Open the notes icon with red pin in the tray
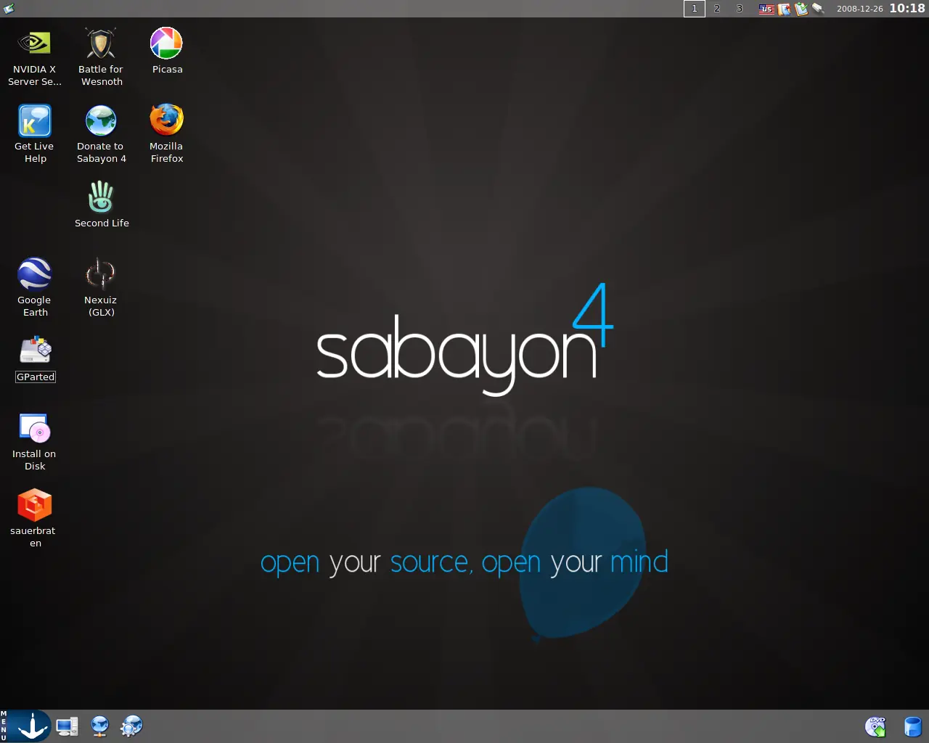The width and height of the screenshot is (929, 743). pyautogui.click(x=785, y=9)
